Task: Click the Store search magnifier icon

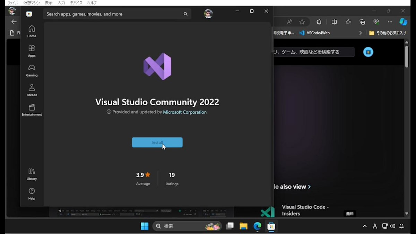Action: click(185, 14)
